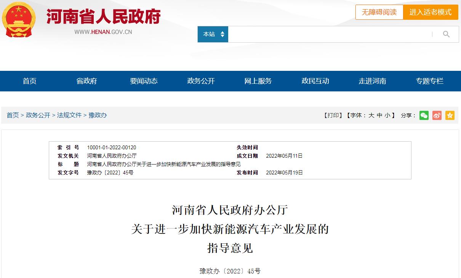Click the magnifier search icon

click(446, 34)
